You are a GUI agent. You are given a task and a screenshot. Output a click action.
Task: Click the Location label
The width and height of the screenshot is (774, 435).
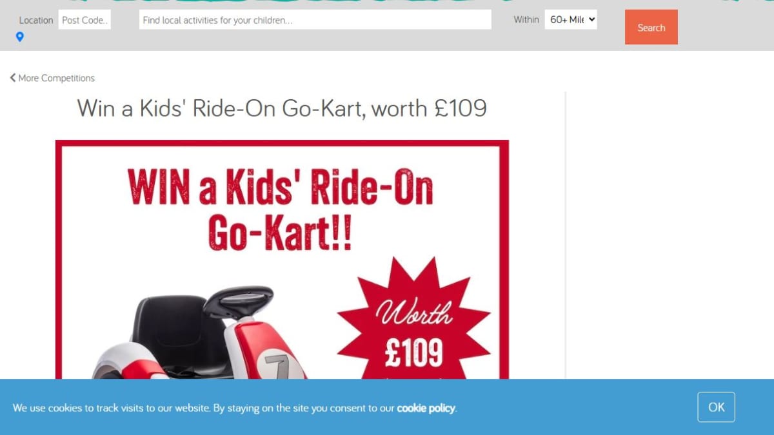36,20
